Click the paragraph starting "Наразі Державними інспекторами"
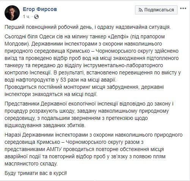 (94, 150)
